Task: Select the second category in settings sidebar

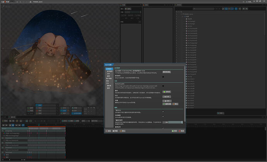Action: pos(110,71)
